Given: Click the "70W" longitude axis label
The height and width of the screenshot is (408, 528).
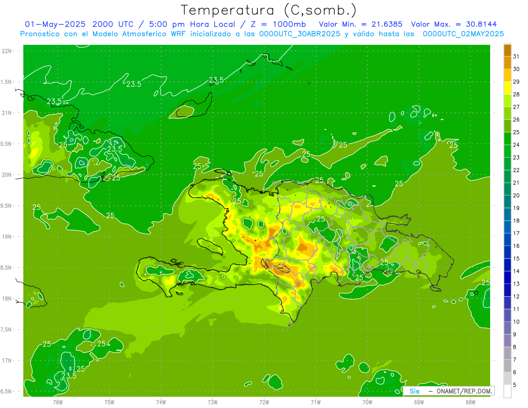Looking at the screenshot, I should coord(367,402).
